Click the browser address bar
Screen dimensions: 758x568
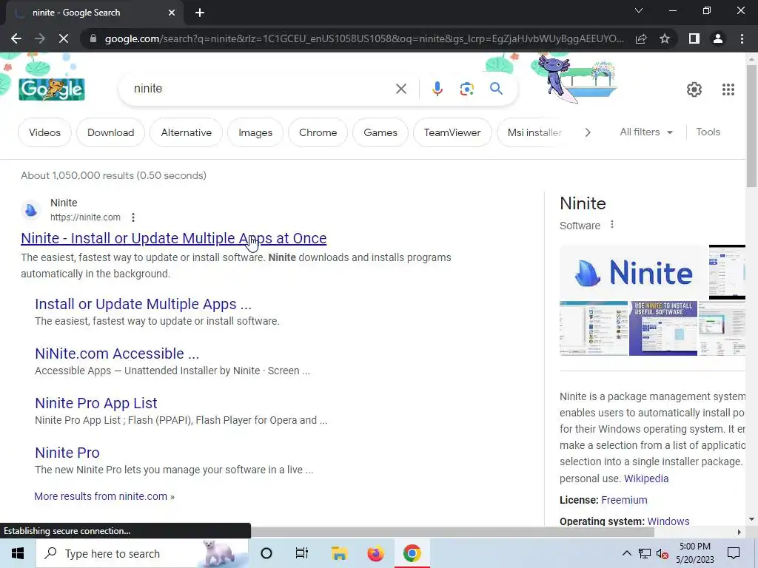(363, 38)
